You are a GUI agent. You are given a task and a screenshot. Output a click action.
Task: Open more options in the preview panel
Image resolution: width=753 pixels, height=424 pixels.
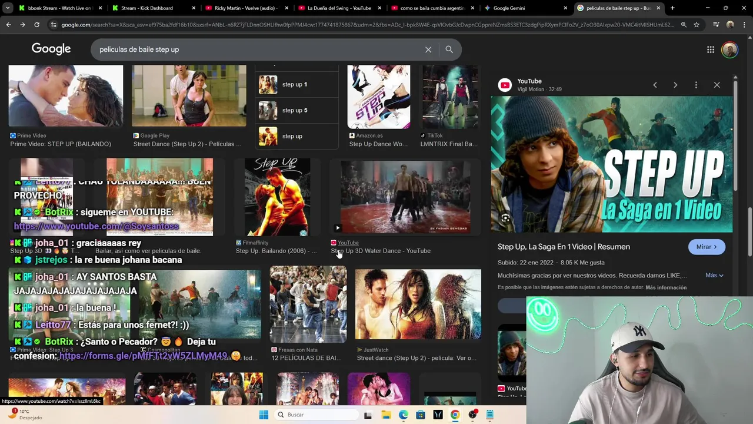click(x=696, y=85)
